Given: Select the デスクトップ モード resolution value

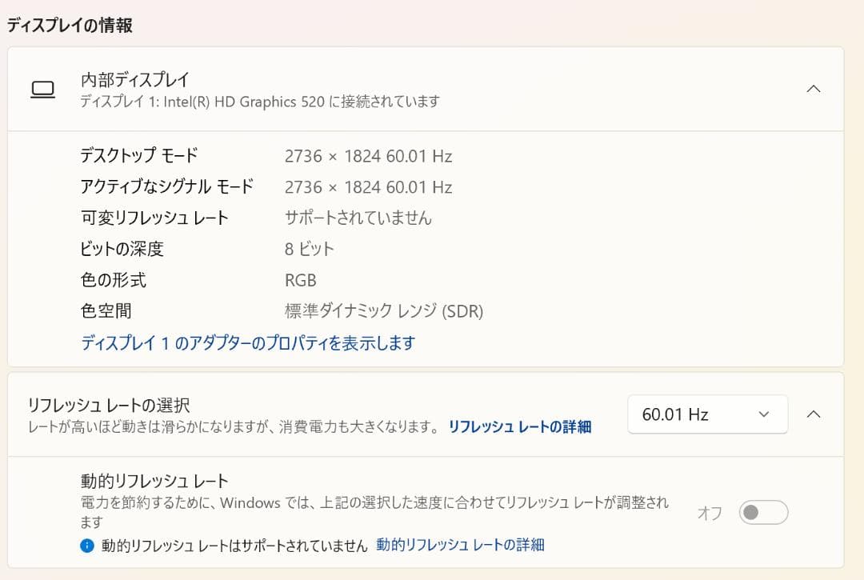Looking at the screenshot, I should coord(369,155).
